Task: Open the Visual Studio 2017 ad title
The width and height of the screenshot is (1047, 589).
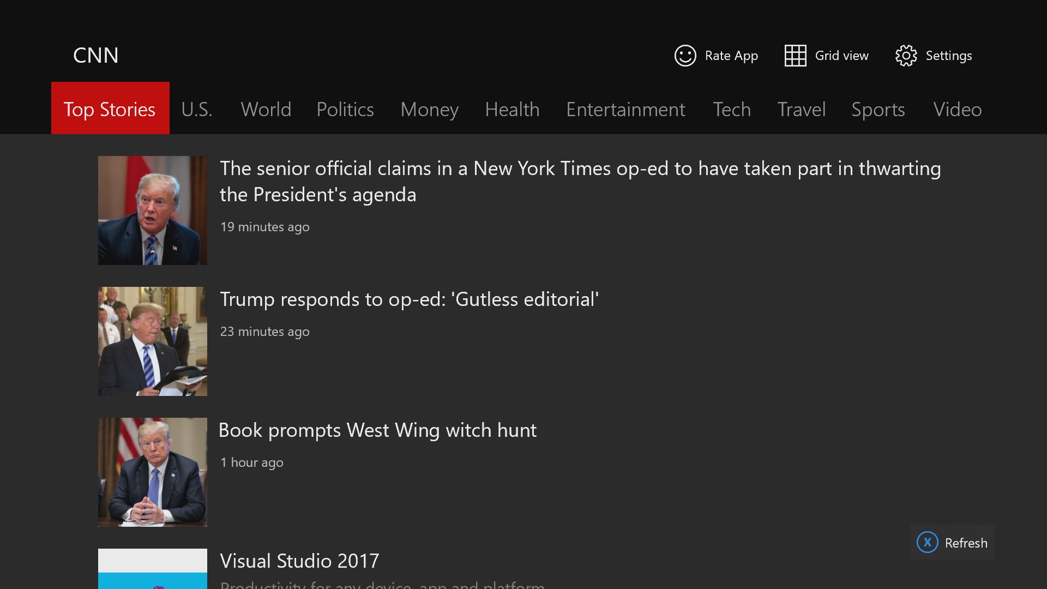Action: pos(299,561)
